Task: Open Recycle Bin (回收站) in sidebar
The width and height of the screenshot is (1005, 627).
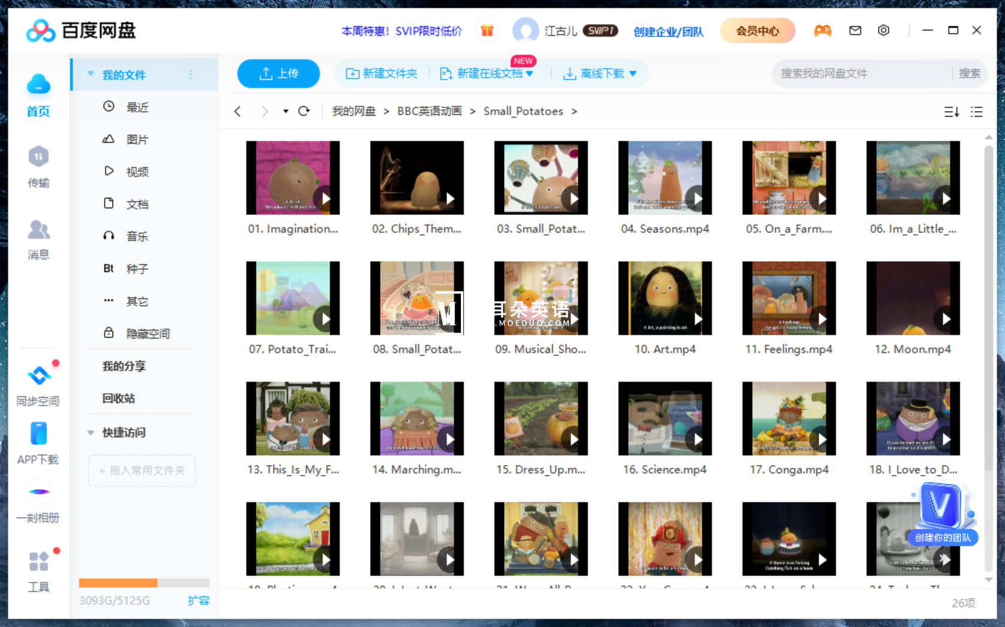Action: (119, 398)
